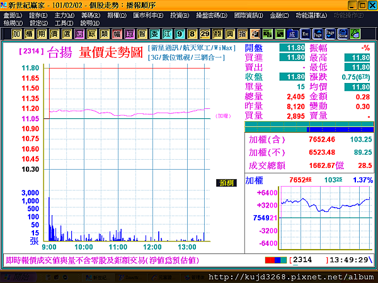Image resolution: width=378 pixels, height=283 pixels.
Task: Open the 證券(E) menu
Action: click(x=38, y=15)
